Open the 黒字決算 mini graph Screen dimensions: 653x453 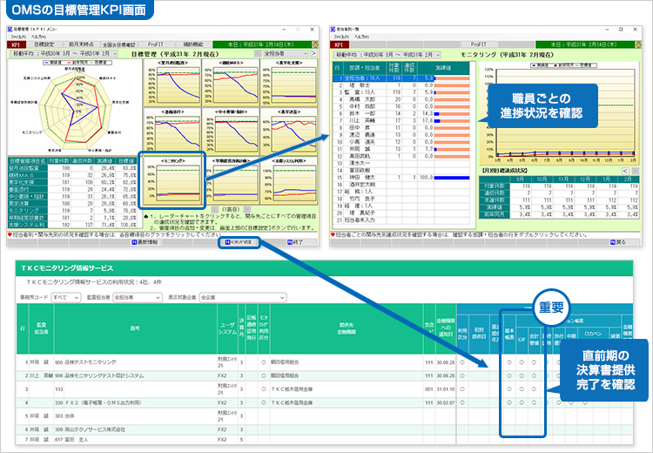coord(289,132)
